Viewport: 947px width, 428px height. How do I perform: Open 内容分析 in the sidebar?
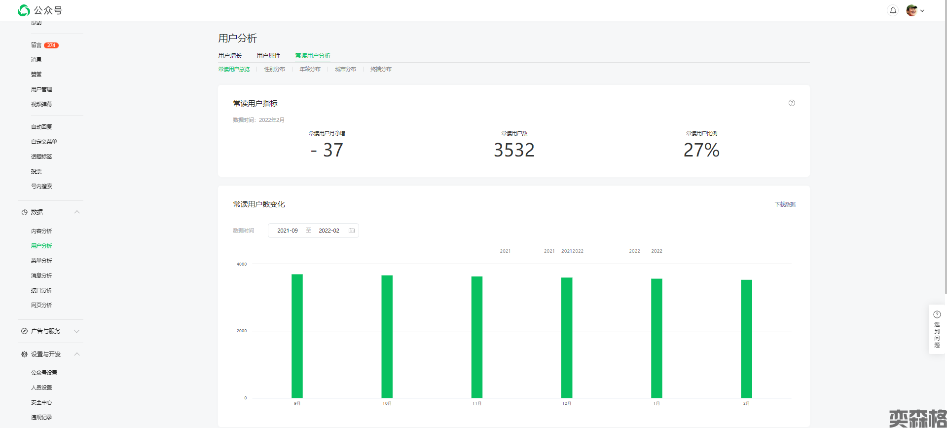click(41, 231)
